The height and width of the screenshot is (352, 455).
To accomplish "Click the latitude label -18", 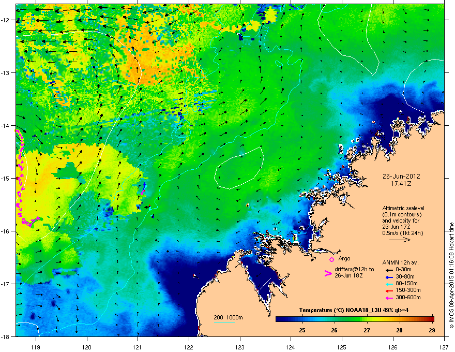I will click(5, 336).
